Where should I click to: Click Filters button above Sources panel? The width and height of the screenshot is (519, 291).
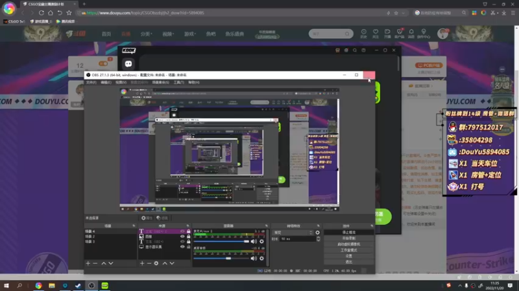click(162, 218)
